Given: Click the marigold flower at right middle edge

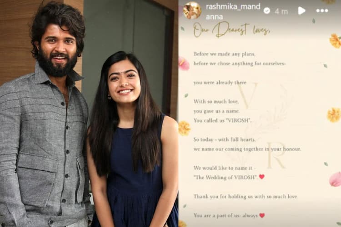Looking at the screenshot, I should [334, 115].
